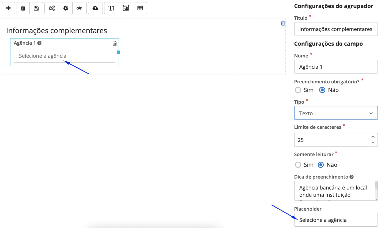The width and height of the screenshot is (381, 228).
Task: Select Não for Preenchimento obrigatório
Action: pos(322,90)
